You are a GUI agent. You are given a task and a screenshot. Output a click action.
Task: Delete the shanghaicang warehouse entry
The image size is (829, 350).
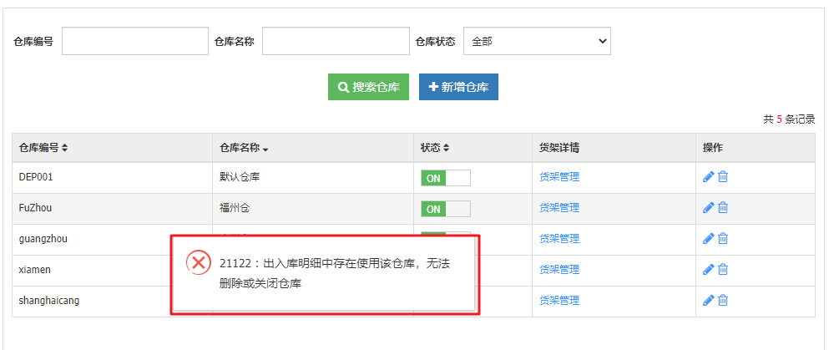coord(723,300)
